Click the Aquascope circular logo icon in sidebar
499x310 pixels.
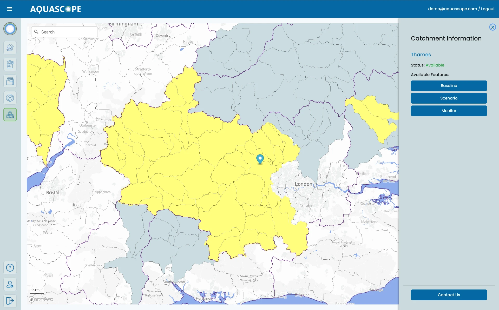coord(10,29)
